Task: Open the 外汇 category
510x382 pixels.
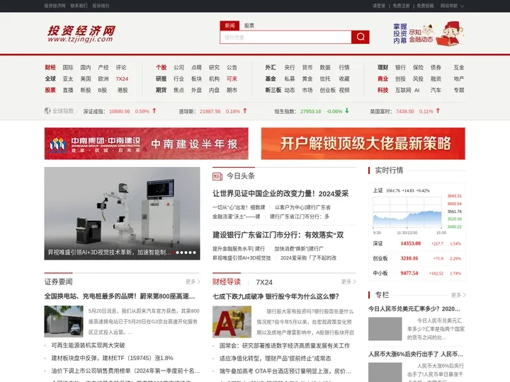Action: pos(271,68)
